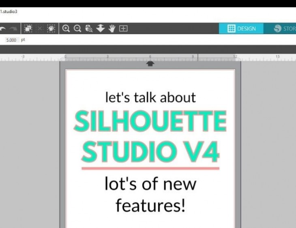The width and height of the screenshot is (296, 228).
Task: Select the "lot's of new" text
Action: (150, 184)
